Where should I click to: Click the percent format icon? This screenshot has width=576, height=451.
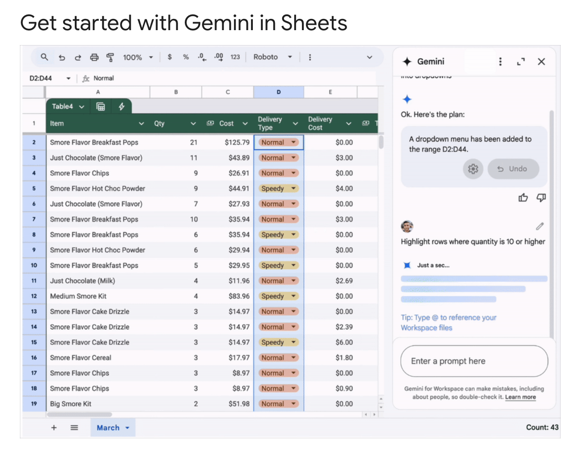click(x=186, y=57)
